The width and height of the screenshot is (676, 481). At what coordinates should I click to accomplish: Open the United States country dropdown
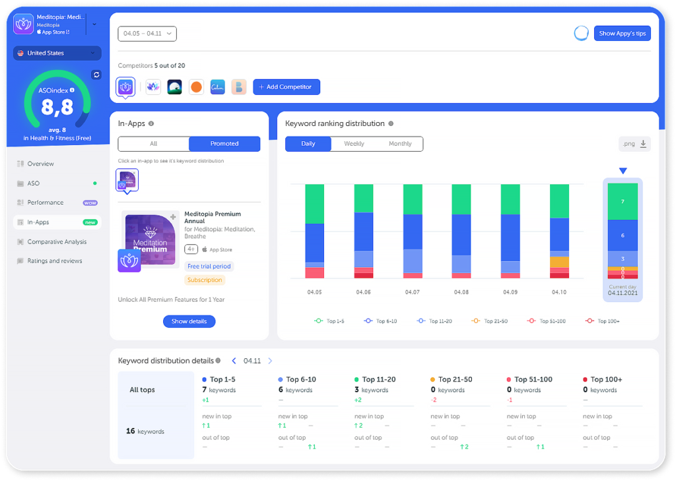point(57,53)
